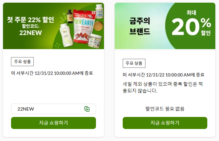Click the YumEarth organic pops product image
Image resolution: width=219 pixels, height=141 pixels.
tap(83, 26)
